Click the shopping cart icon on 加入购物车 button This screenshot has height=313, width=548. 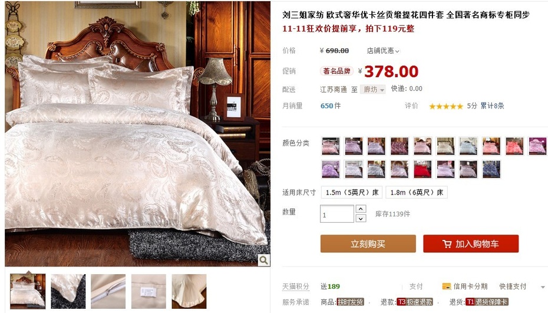[x=447, y=244]
